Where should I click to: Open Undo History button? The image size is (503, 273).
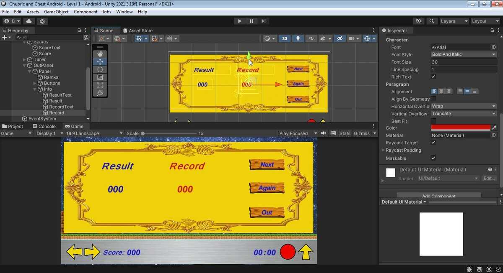[418, 21]
